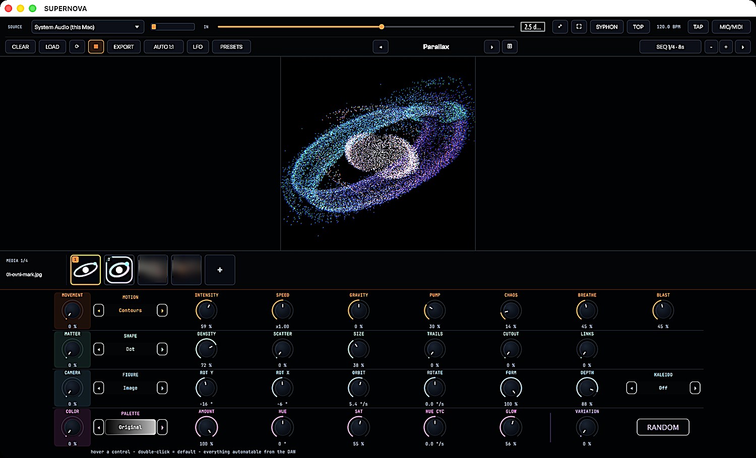Image resolution: width=756 pixels, height=458 pixels.
Task: Select next Motion type after Contours
Action: (162, 311)
